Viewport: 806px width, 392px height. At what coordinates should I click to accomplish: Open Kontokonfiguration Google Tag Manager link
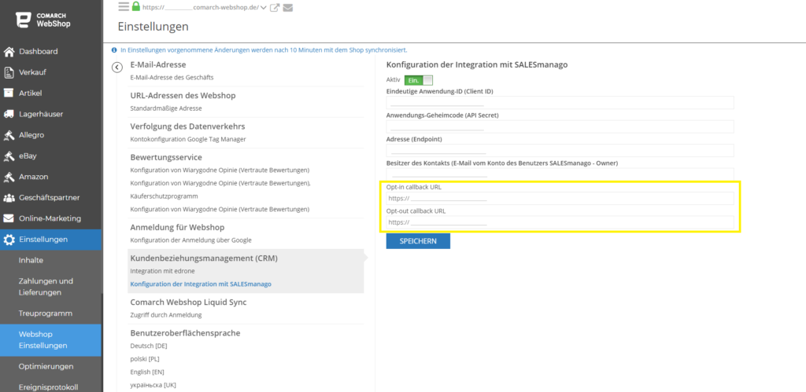(188, 139)
